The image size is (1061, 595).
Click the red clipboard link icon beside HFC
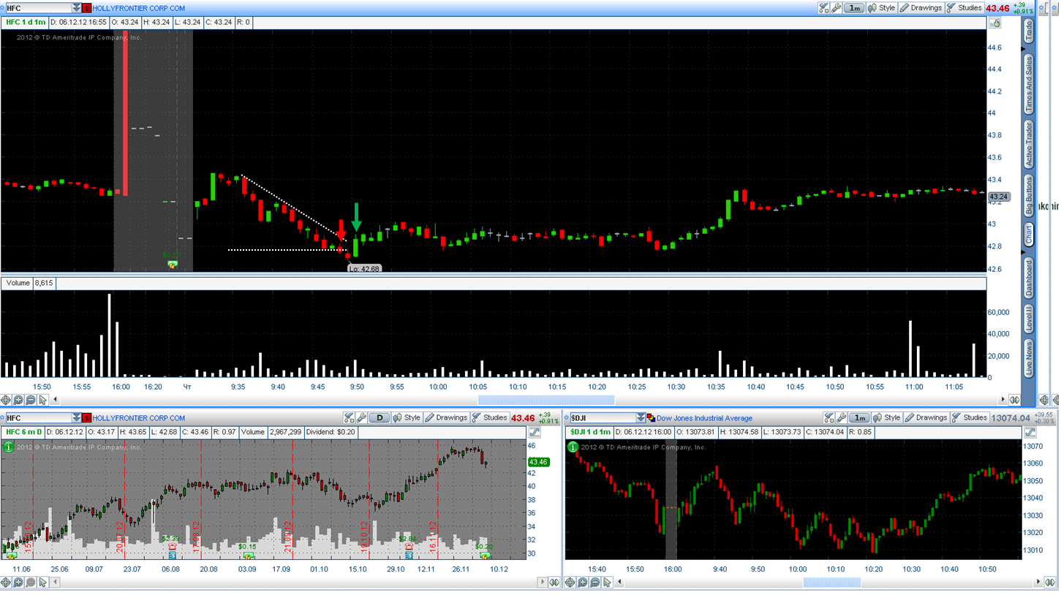(x=86, y=8)
